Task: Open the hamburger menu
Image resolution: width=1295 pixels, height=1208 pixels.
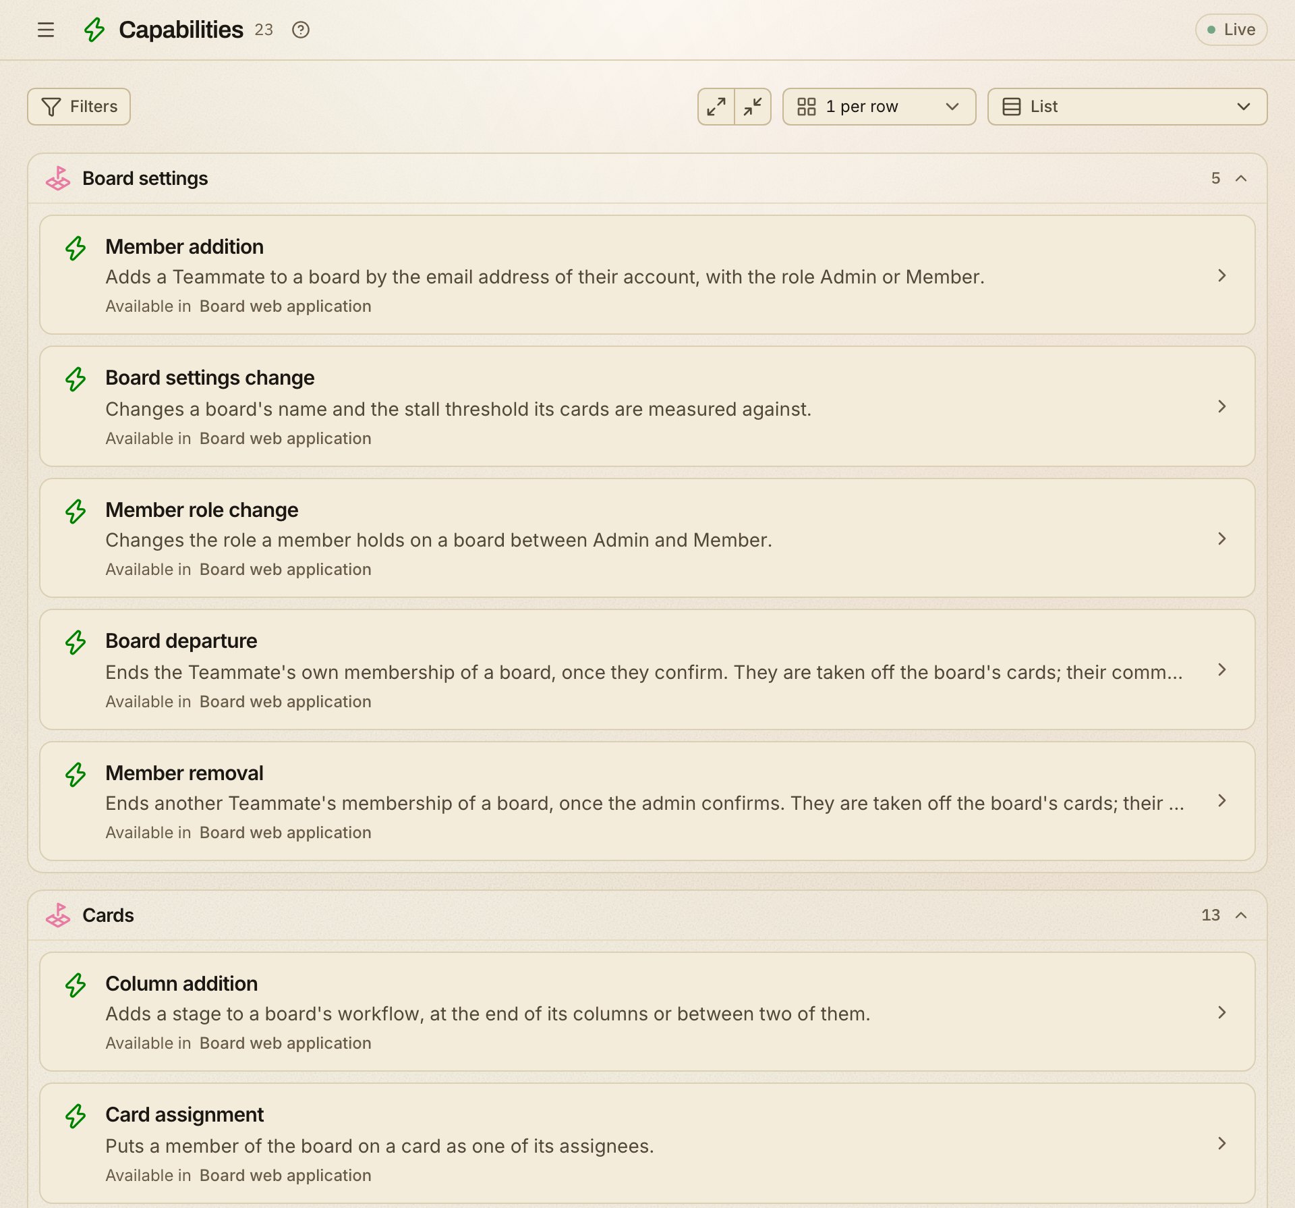Action: pyautogui.click(x=46, y=30)
